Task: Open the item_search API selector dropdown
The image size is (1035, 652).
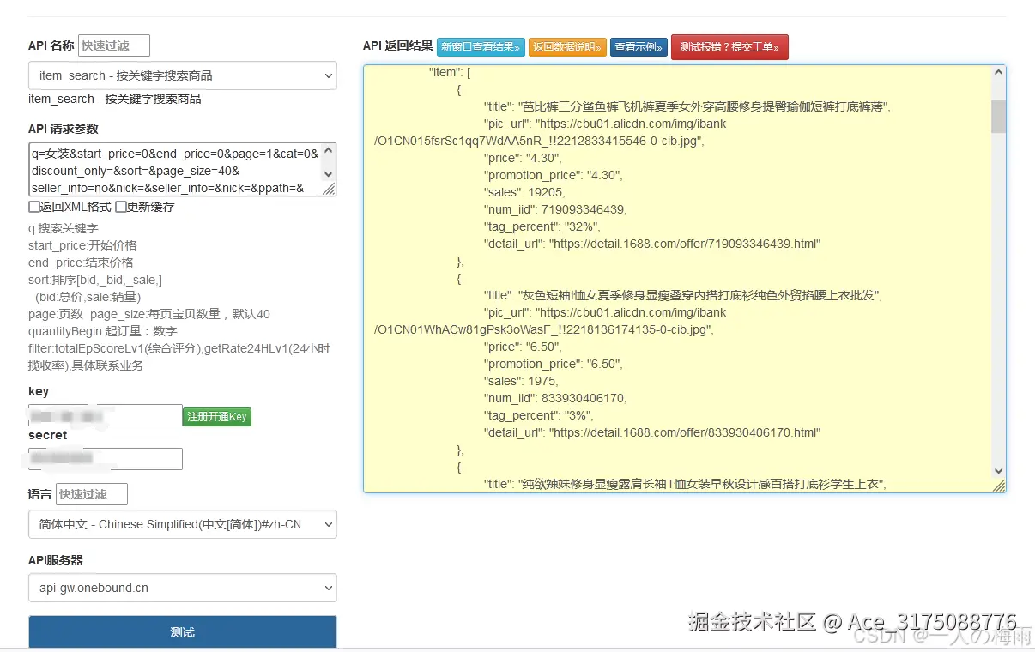Action: pos(182,75)
